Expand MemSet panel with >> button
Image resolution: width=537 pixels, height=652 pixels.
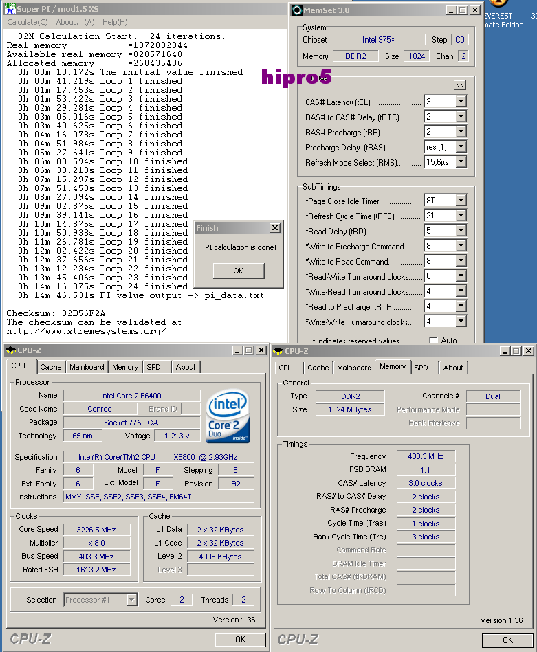459,85
